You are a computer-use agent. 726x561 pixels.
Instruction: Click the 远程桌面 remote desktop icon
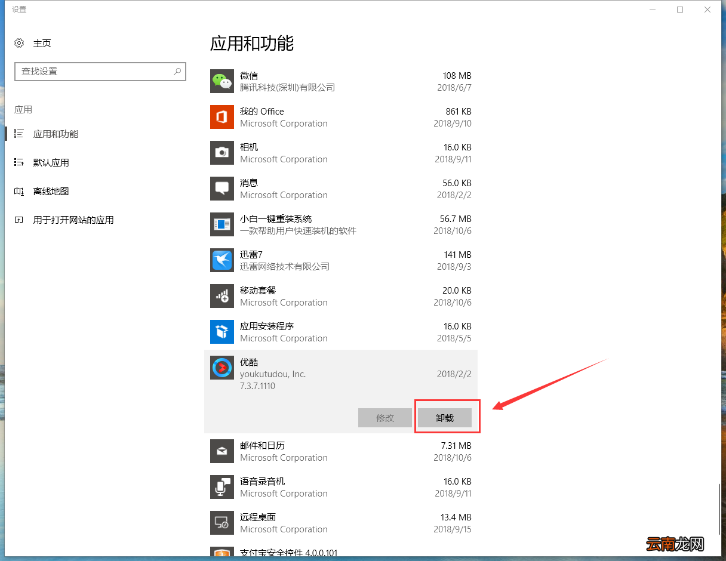point(222,523)
